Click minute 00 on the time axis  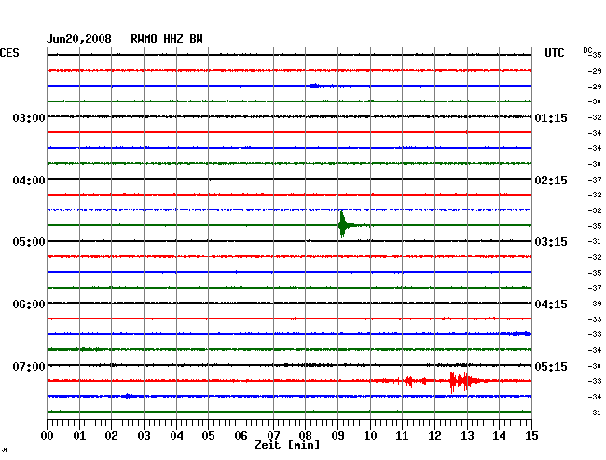click(x=48, y=436)
